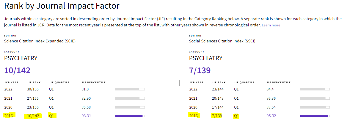The width and height of the screenshot is (358, 129).
Task: Select the 2020 percentile bar under SSCI
Action: click(x=315, y=107)
